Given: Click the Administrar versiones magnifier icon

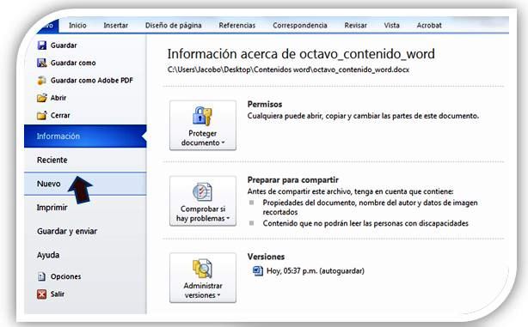Looking at the screenshot, I should [x=202, y=269].
